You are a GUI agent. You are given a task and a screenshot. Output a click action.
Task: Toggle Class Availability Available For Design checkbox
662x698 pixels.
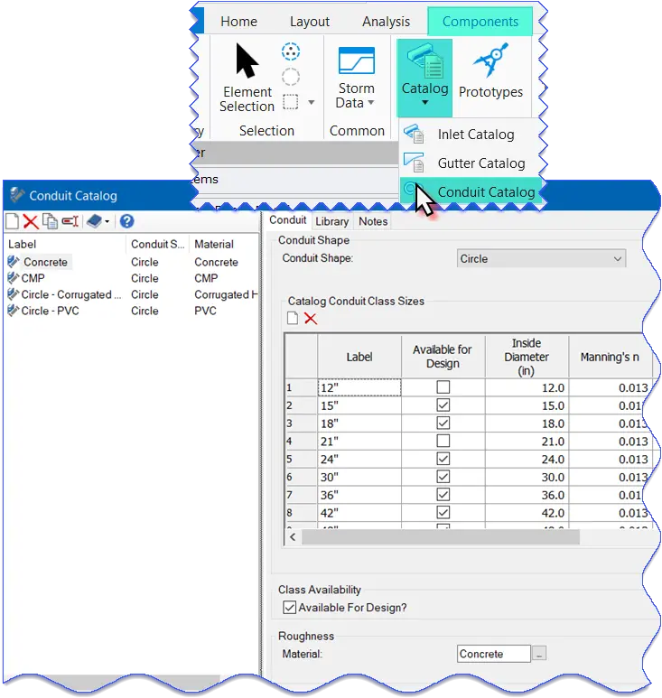point(289,608)
